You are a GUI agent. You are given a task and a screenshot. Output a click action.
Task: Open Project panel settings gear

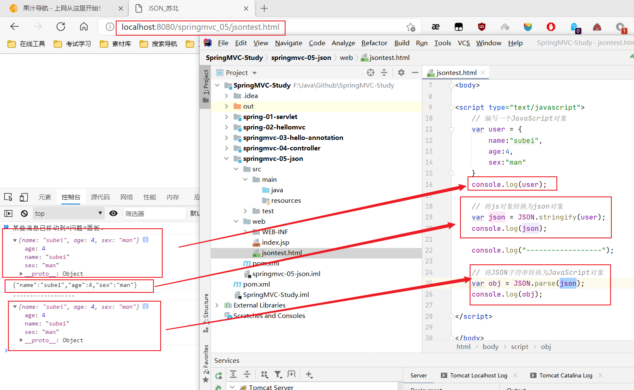401,72
